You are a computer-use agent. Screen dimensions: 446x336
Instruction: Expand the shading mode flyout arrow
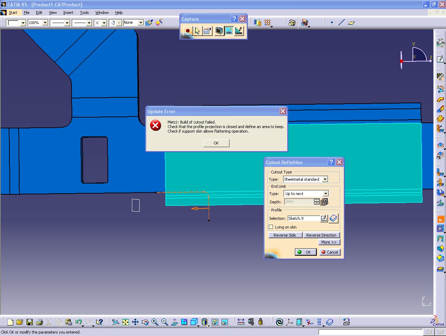tap(209, 326)
